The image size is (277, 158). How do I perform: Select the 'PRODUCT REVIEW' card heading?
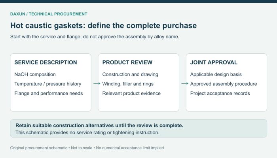click(x=127, y=62)
